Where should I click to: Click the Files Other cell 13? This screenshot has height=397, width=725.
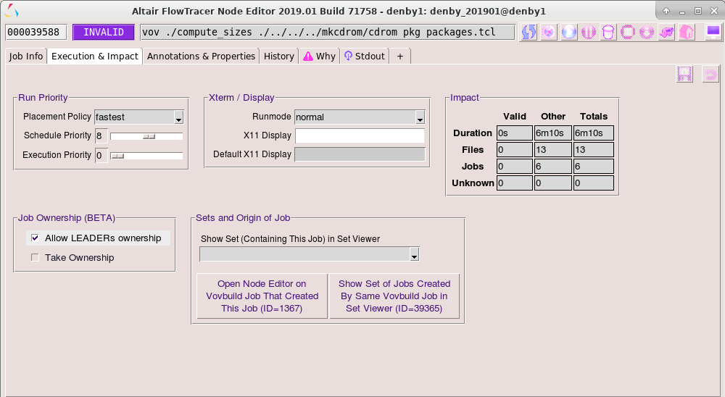pos(552,150)
